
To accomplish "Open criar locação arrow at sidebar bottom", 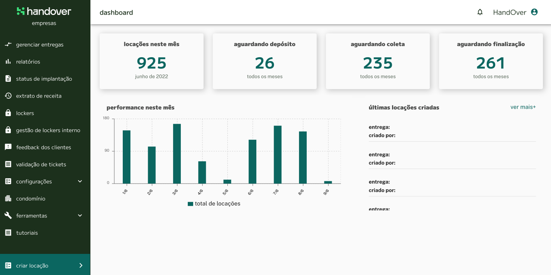I will click(x=81, y=265).
